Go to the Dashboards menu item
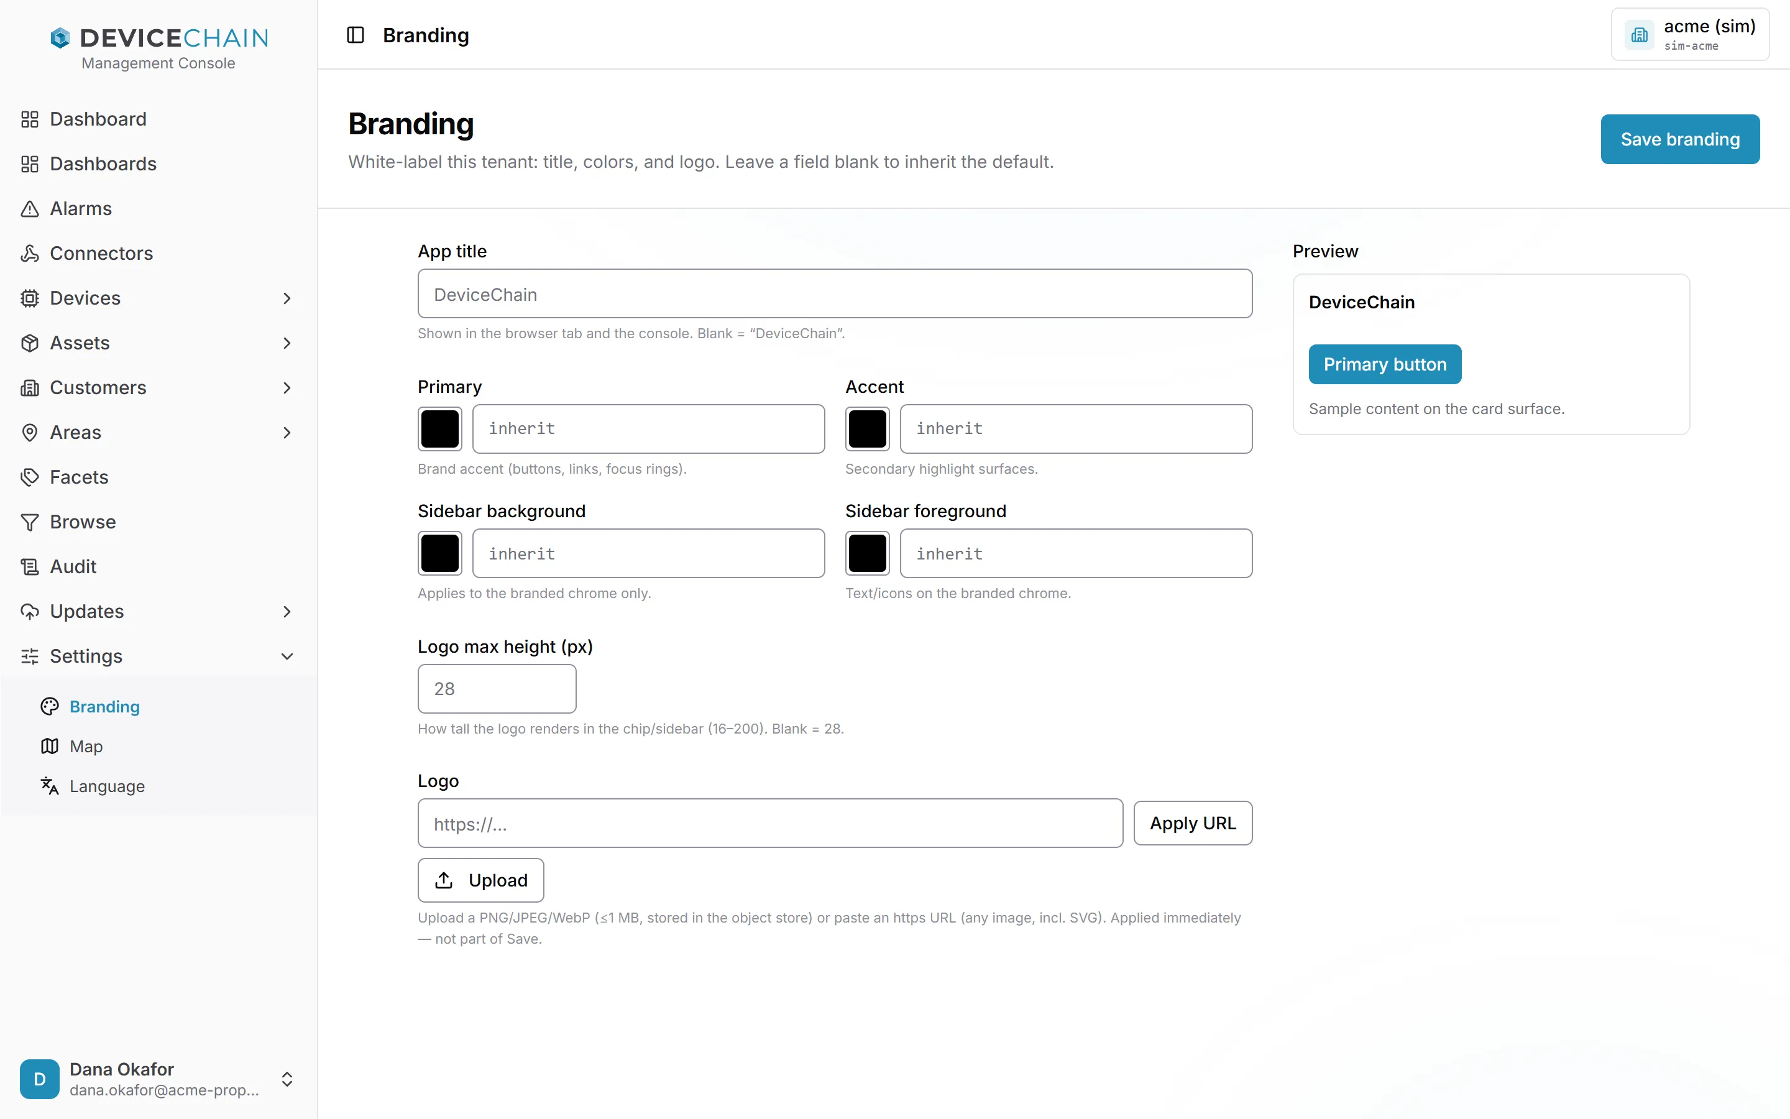Viewport: 1790px width, 1119px height. [103, 163]
